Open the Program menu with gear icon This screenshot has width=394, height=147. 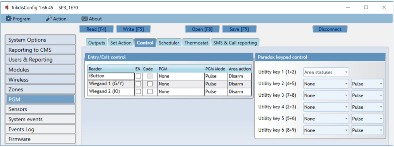pos(18,19)
